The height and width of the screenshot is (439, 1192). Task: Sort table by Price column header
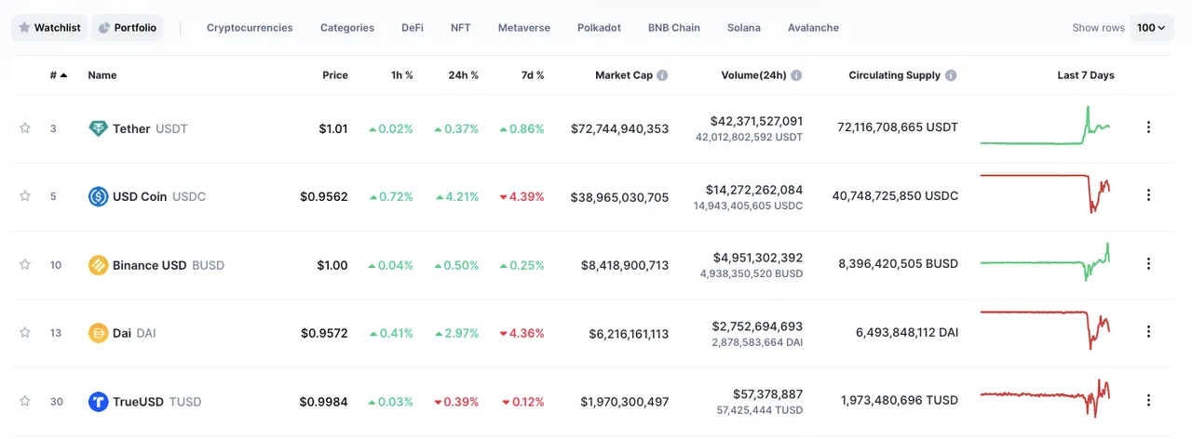pyautogui.click(x=335, y=75)
